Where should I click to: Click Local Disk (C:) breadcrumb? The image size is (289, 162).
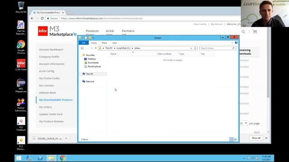[x=123, y=48]
